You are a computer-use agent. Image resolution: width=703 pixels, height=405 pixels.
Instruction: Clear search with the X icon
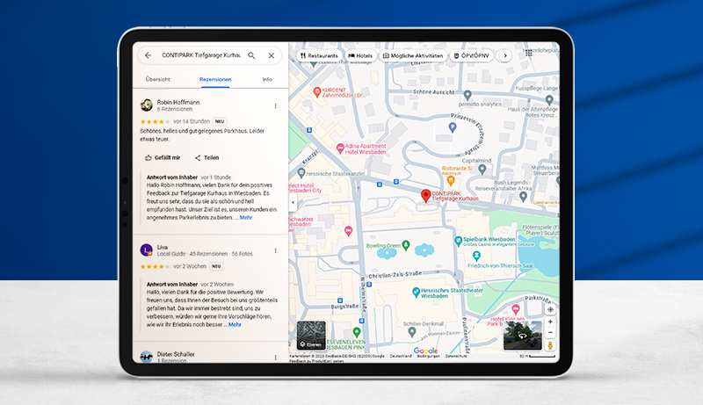[271, 55]
